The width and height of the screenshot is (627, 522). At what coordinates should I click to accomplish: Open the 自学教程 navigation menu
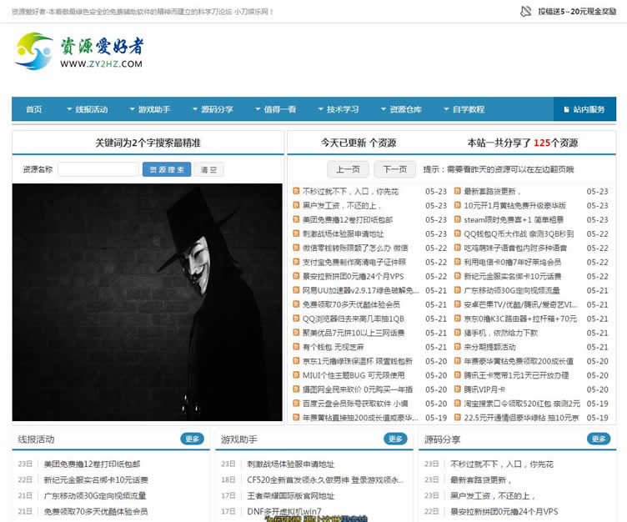pos(463,109)
